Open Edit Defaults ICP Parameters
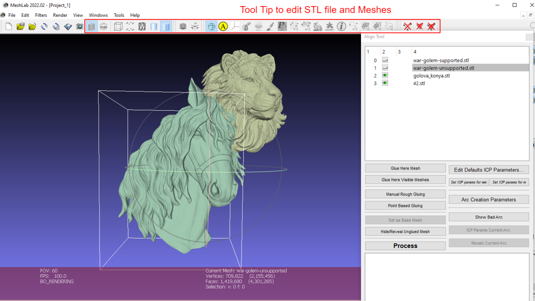Viewport: 535px width, 301px height. click(x=489, y=170)
